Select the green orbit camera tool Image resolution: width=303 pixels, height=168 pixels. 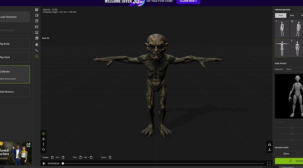point(43,133)
